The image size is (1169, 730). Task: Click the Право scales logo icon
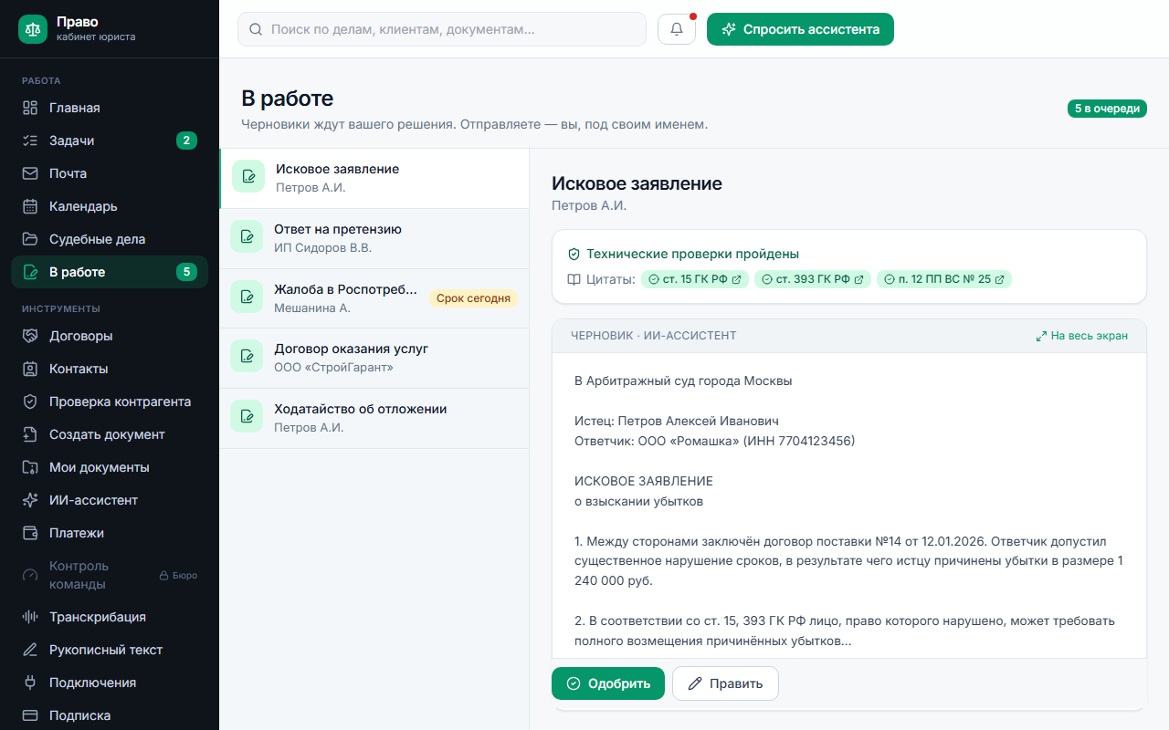coord(33,29)
